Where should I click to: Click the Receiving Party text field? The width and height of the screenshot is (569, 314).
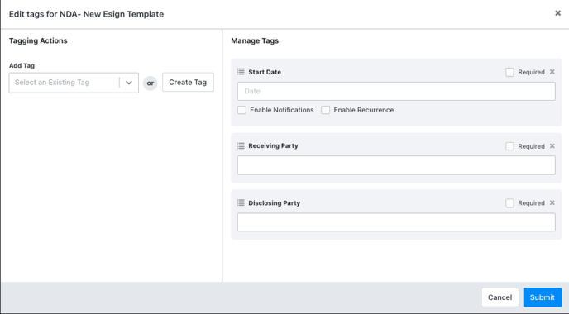pyautogui.click(x=396, y=165)
